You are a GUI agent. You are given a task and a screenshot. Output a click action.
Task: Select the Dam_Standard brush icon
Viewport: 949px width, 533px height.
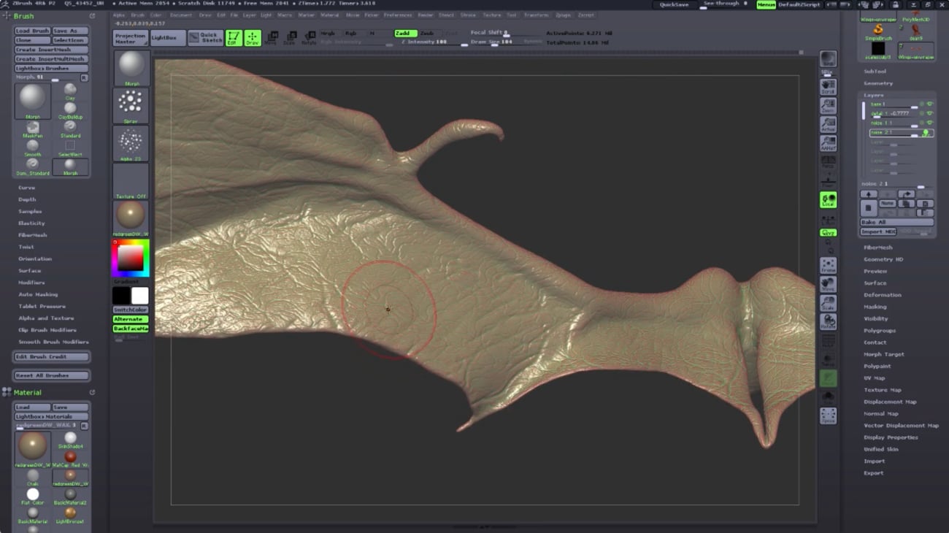point(33,166)
